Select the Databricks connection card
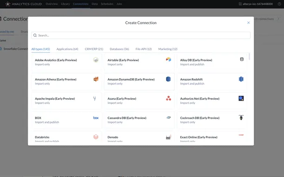 pyautogui.click(x=66, y=136)
